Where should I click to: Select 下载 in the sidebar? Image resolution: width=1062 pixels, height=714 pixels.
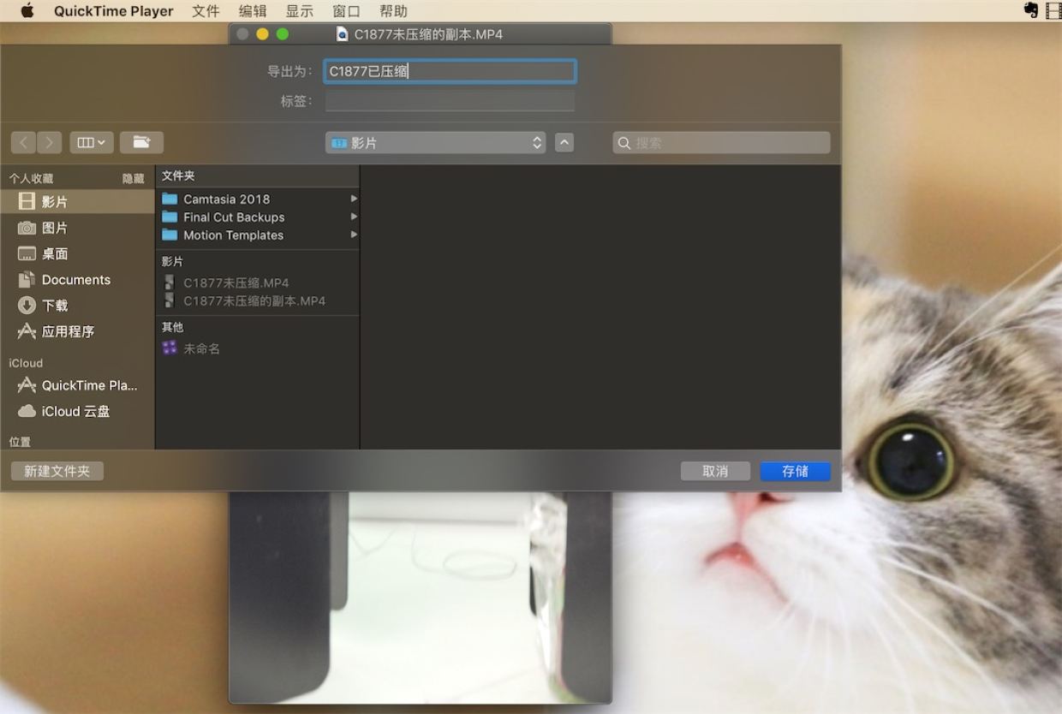point(77,306)
